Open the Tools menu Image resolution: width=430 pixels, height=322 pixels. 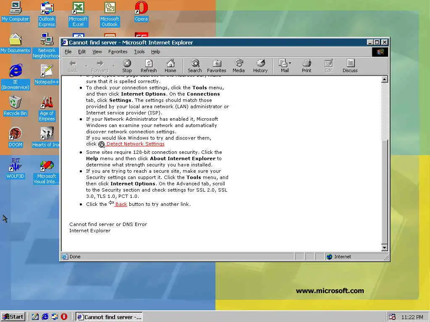(139, 52)
